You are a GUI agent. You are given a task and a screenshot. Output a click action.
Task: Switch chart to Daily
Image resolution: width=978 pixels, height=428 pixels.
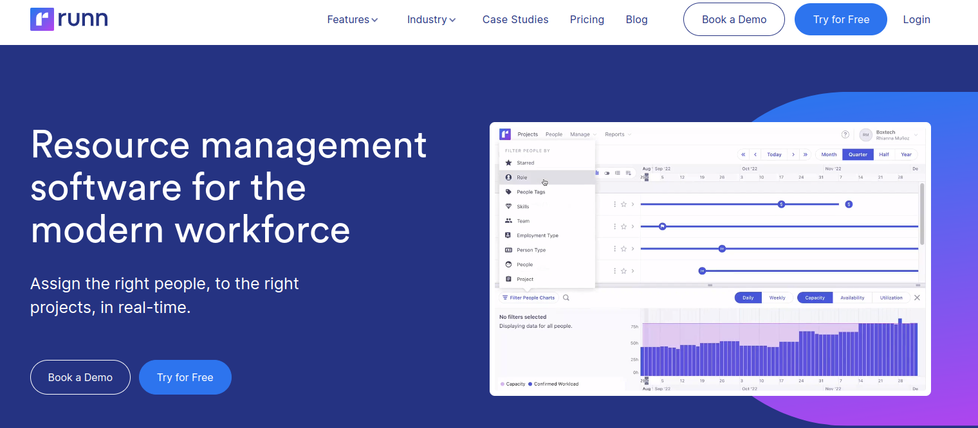tap(748, 298)
